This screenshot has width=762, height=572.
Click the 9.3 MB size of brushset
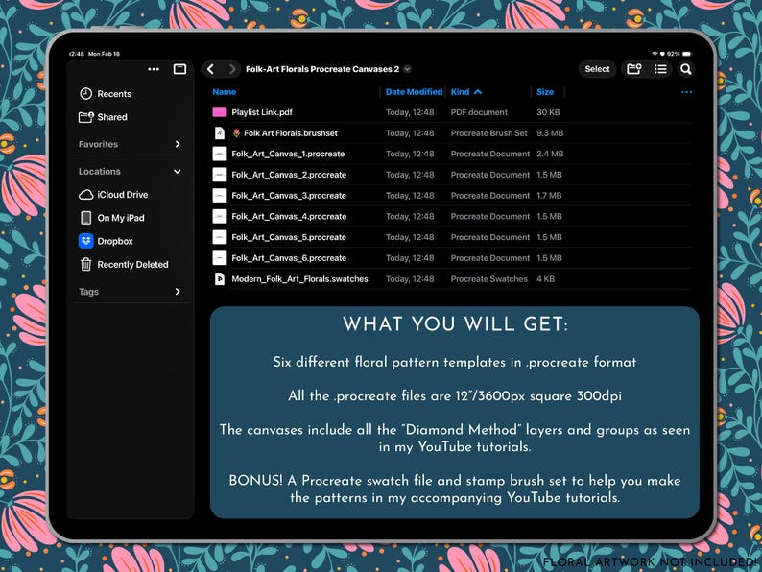click(x=550, y=133)
